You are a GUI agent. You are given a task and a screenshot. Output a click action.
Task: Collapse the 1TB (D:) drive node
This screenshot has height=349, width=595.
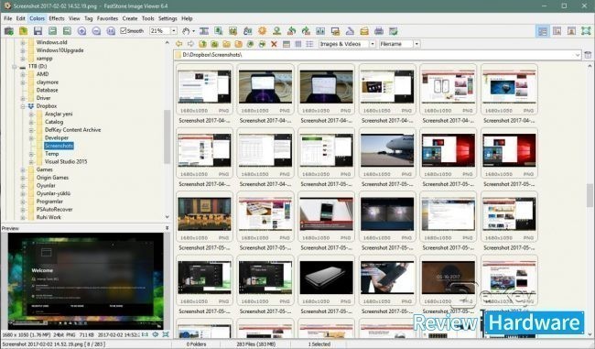click(x=15, y=67)
